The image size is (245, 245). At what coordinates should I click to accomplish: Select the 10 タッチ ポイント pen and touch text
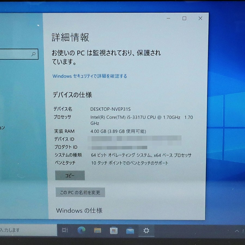click(130, 163)
